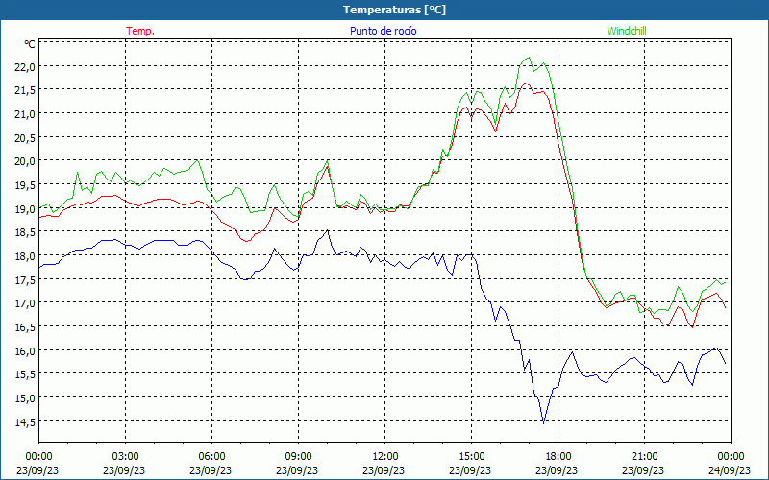769x480 pixels.
Task: Click the 17,0 y-axis value
Action: tap(25, 303)
